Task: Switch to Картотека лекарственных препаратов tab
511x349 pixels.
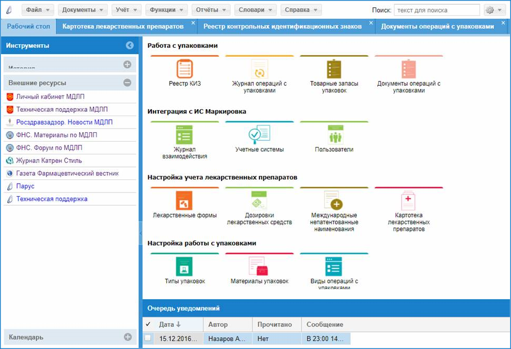Action: 123,26
